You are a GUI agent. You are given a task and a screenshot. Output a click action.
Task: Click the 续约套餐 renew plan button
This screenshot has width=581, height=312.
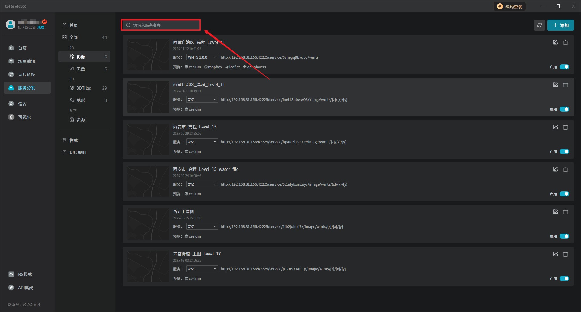510,7
